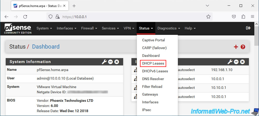Click network icon beside 10.10.0.1 row

pos(136,88)
